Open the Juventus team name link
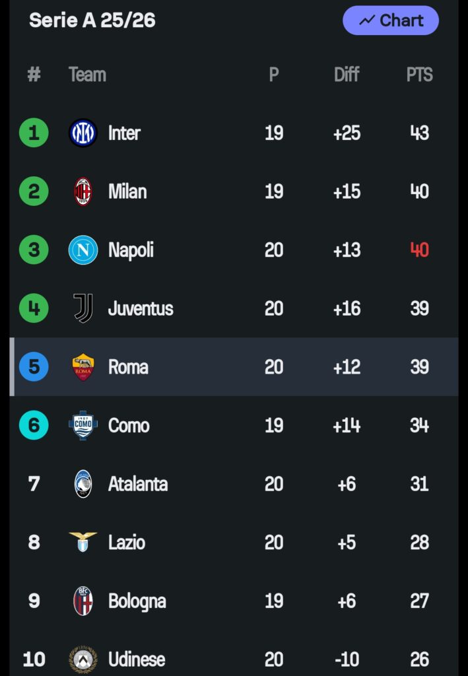 pos(141,308)
